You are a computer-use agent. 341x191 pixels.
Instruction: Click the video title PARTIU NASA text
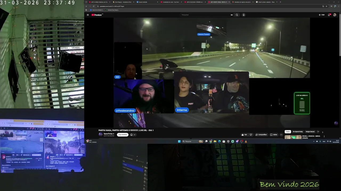point(126,130)
